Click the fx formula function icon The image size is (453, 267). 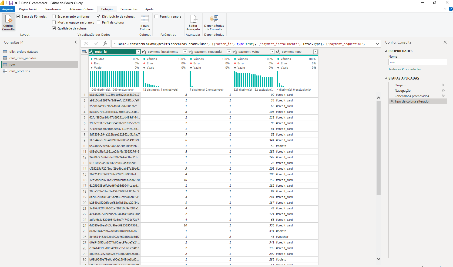click(x=105, y=44)
